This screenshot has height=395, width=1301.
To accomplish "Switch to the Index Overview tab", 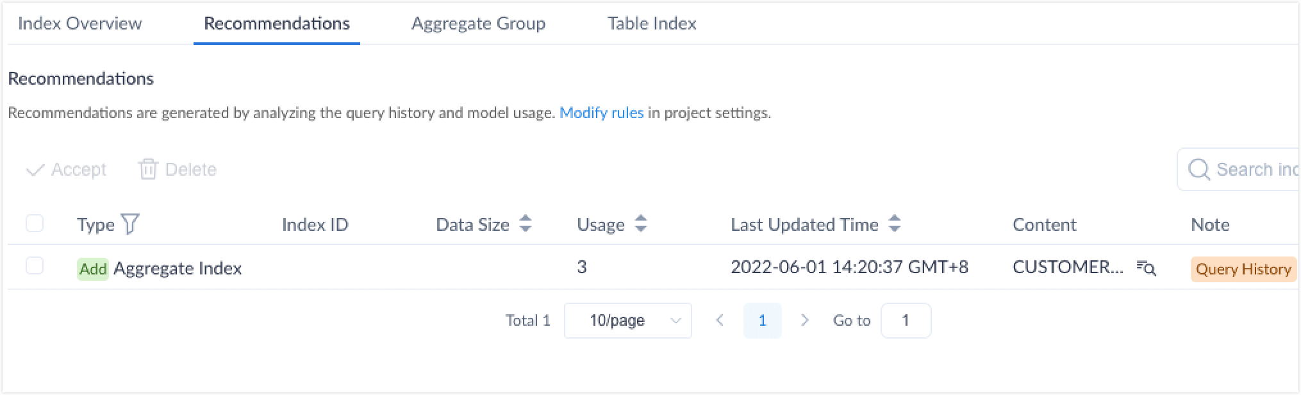I will 80,24.
